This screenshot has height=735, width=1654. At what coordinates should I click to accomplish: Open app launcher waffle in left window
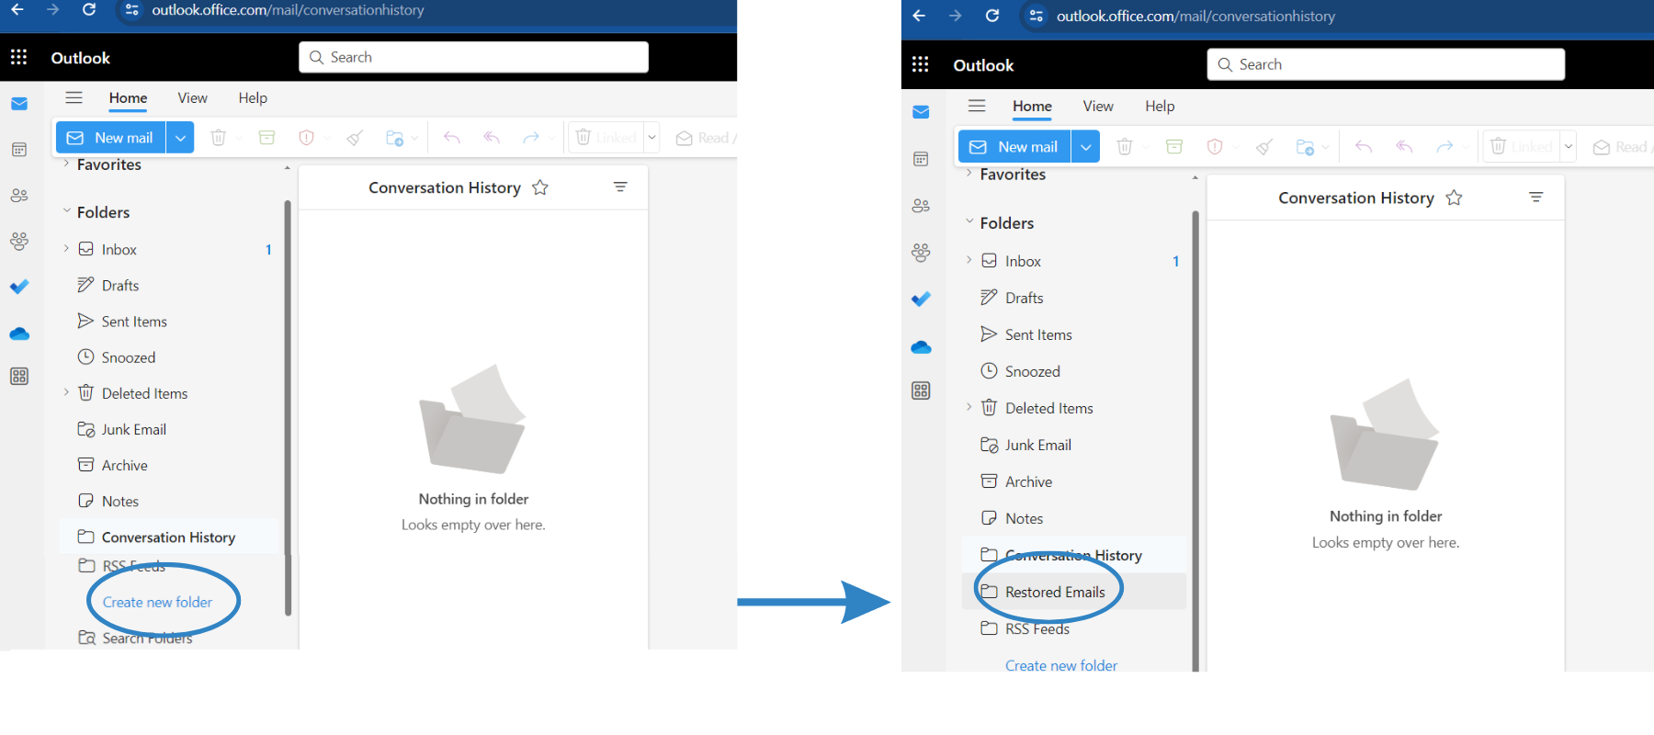tap(18, 57)
